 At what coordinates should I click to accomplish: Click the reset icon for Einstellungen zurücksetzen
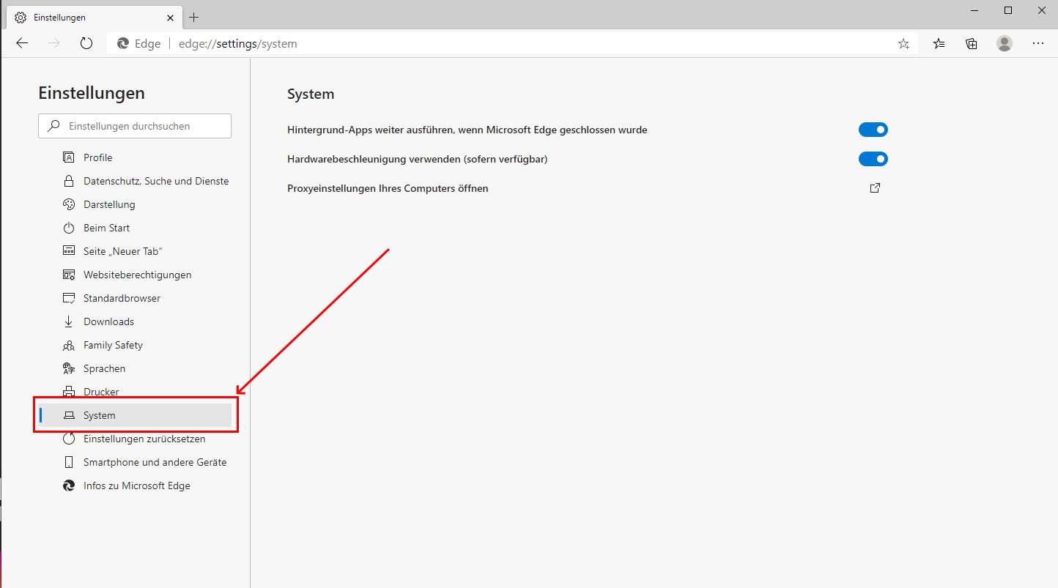pos(69,439)
